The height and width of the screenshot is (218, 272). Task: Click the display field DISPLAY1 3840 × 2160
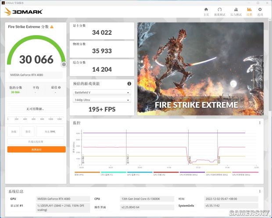pyautogui.click(x=63, y=207)
